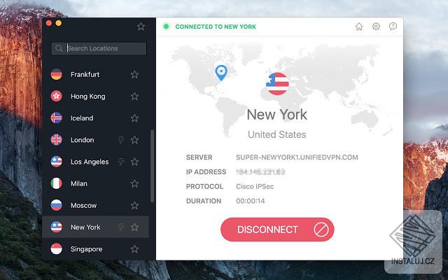Click Cisco IPSec protocol value

coord(255,187)
